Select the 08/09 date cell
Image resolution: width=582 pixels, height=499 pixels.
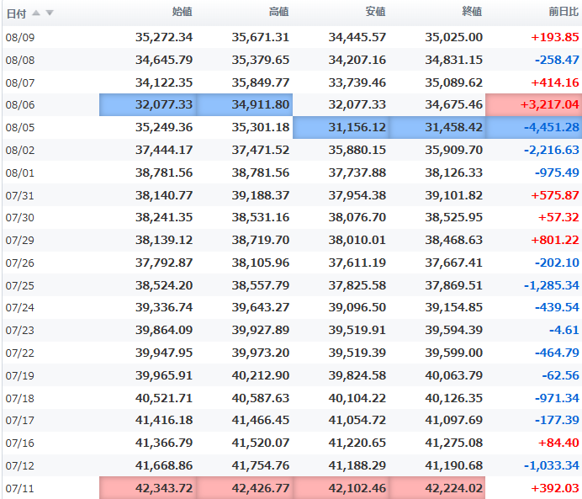[x=20, y=38]
